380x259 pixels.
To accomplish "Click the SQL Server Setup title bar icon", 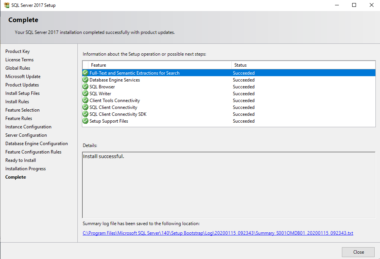I will [x=6, y=5].
